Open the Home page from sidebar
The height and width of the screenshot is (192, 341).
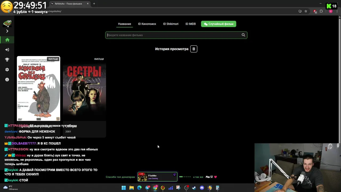[7, 40]
